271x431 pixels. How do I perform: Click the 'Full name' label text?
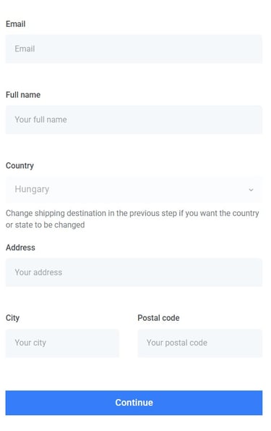click(x=23, y=95)
